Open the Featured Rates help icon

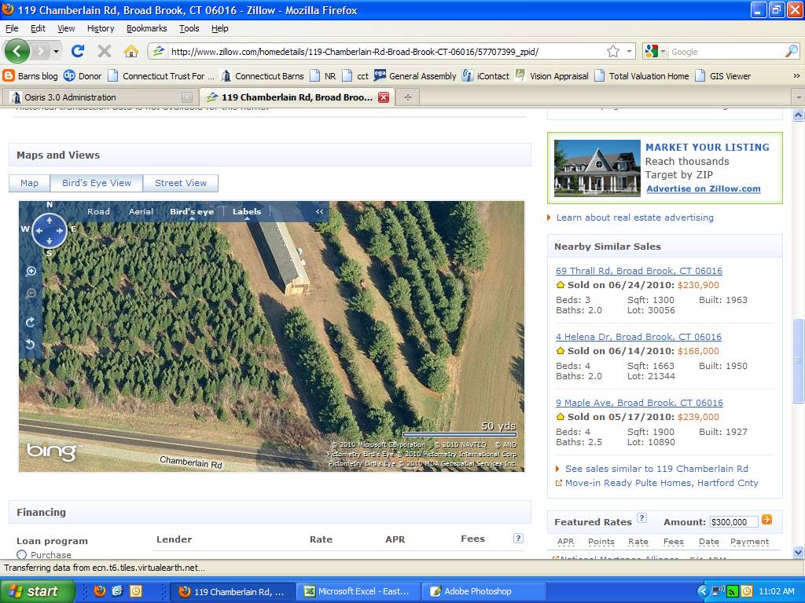coord(641,518)
